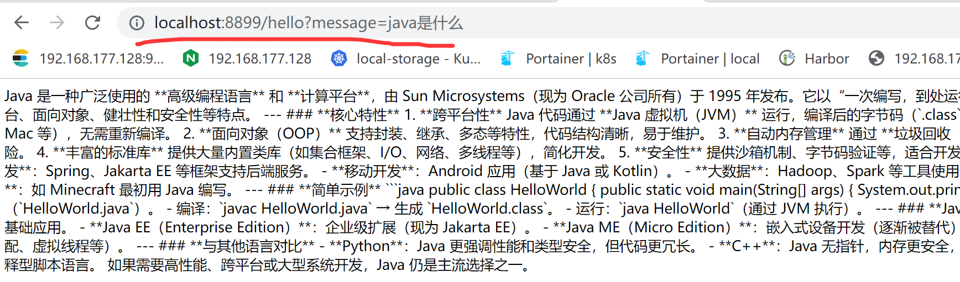Click Portainer k8s crane favicon
960x282 pixels.
coord(507,58)
